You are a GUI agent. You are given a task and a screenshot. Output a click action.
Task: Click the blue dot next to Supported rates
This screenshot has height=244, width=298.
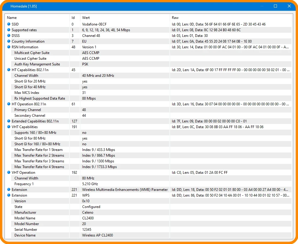tap(8, 30)
